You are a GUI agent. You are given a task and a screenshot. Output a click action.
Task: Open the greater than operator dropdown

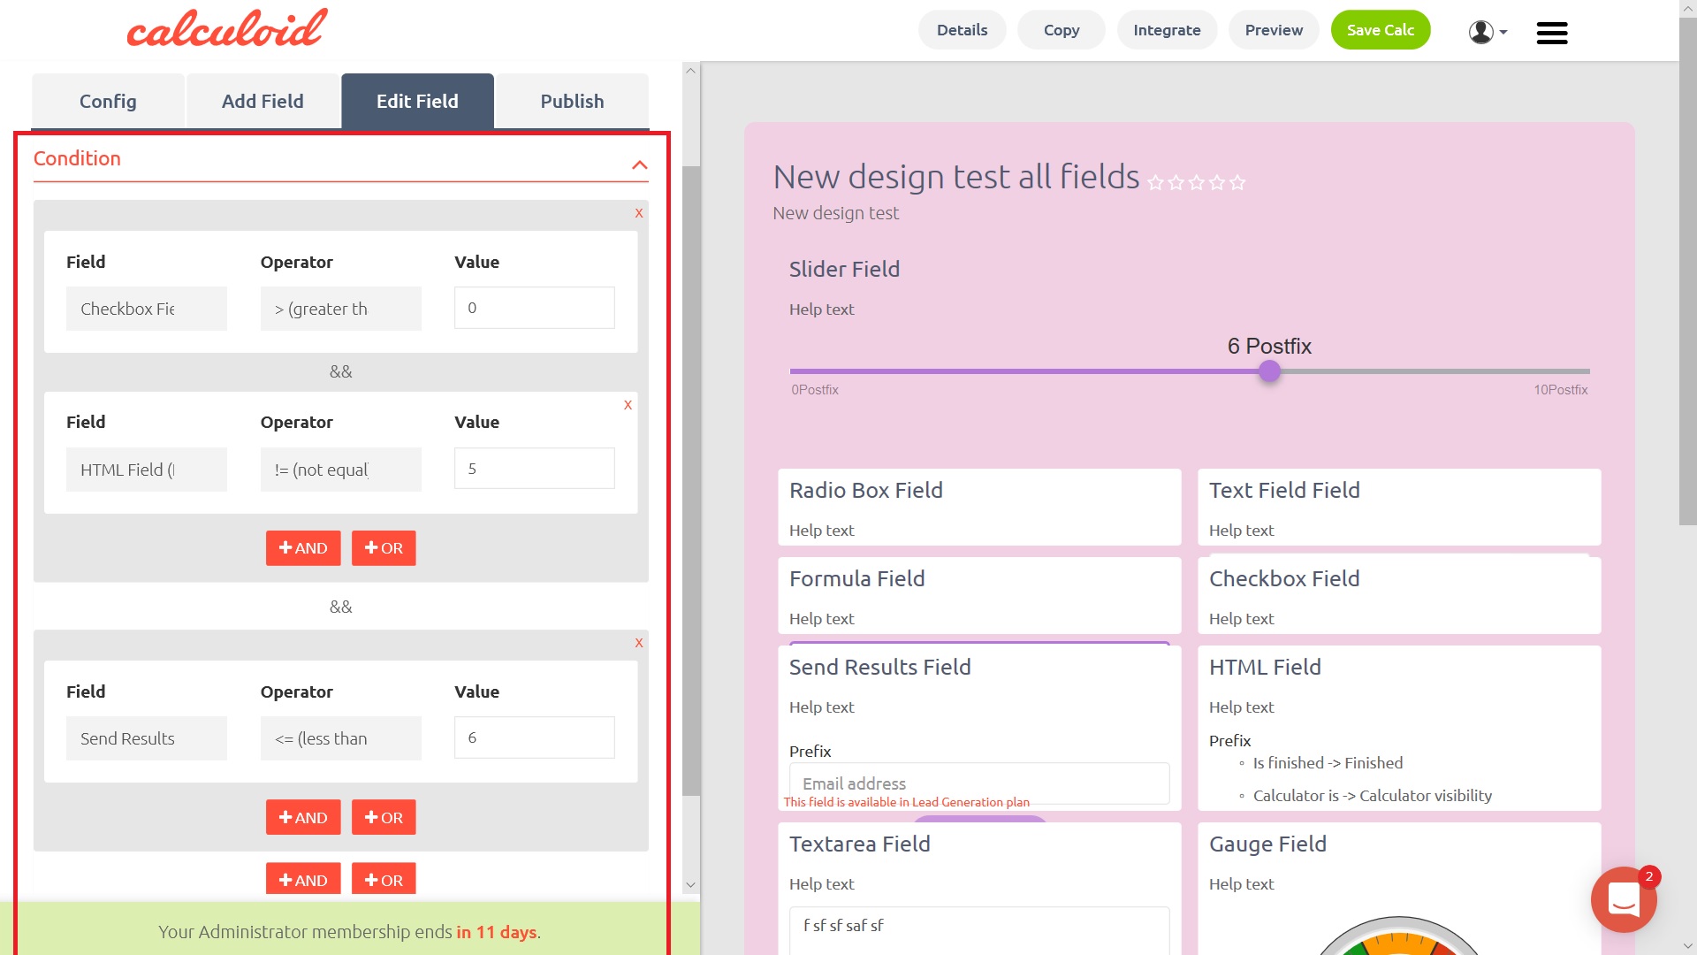[x=340, y=309]
